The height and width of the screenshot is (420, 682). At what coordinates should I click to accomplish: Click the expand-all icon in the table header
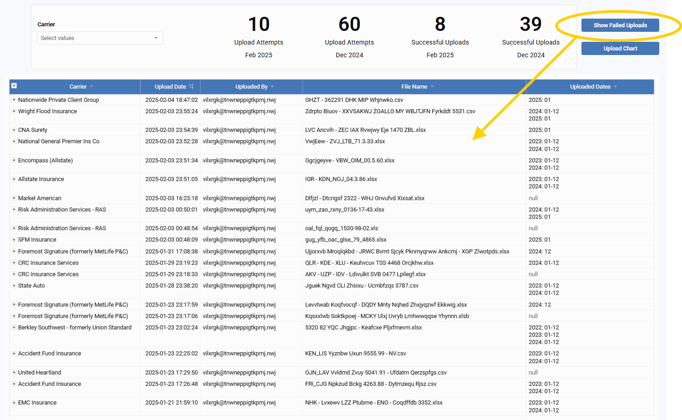[x=14, y=85]
